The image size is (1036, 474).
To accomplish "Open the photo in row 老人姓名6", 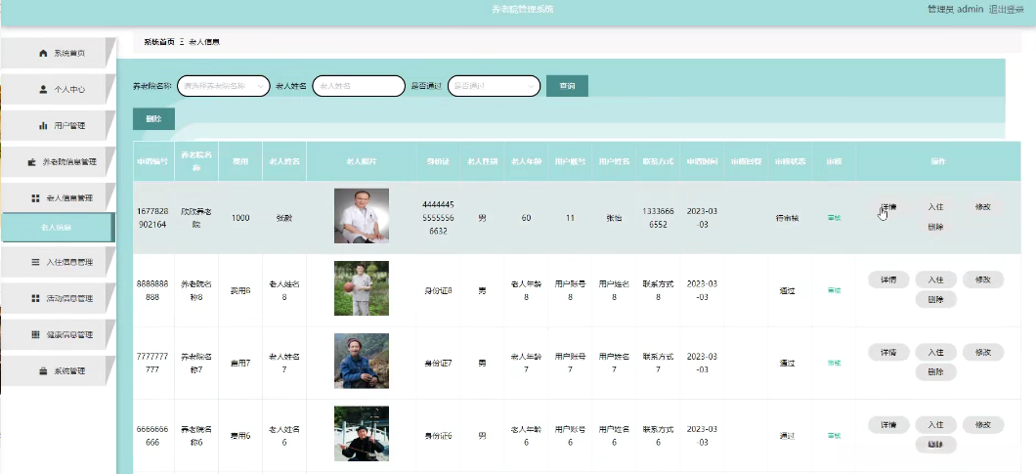I will coord(362,434).
